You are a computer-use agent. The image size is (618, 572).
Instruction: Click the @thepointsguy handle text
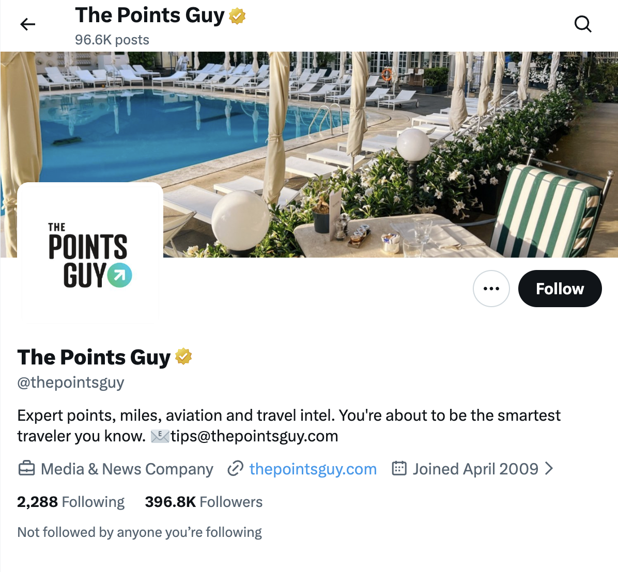[70, 382]
